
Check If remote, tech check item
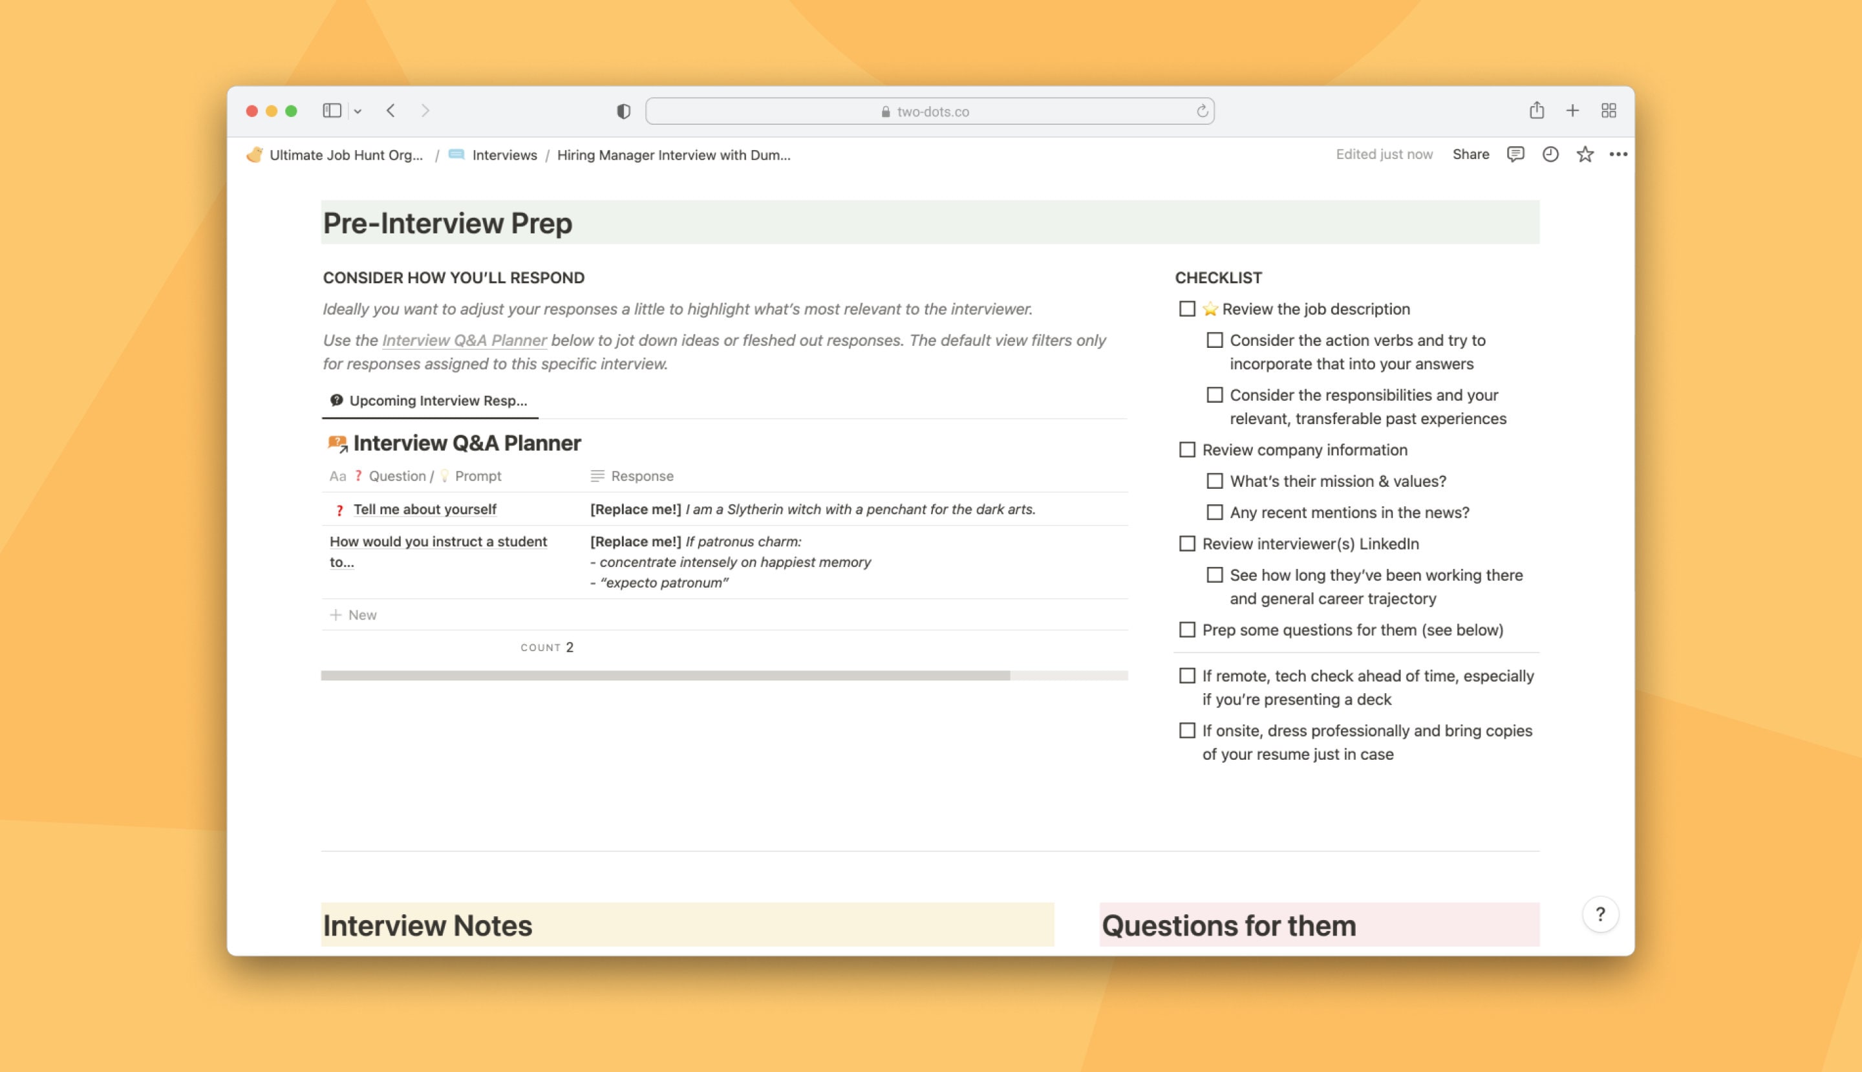1187,675
